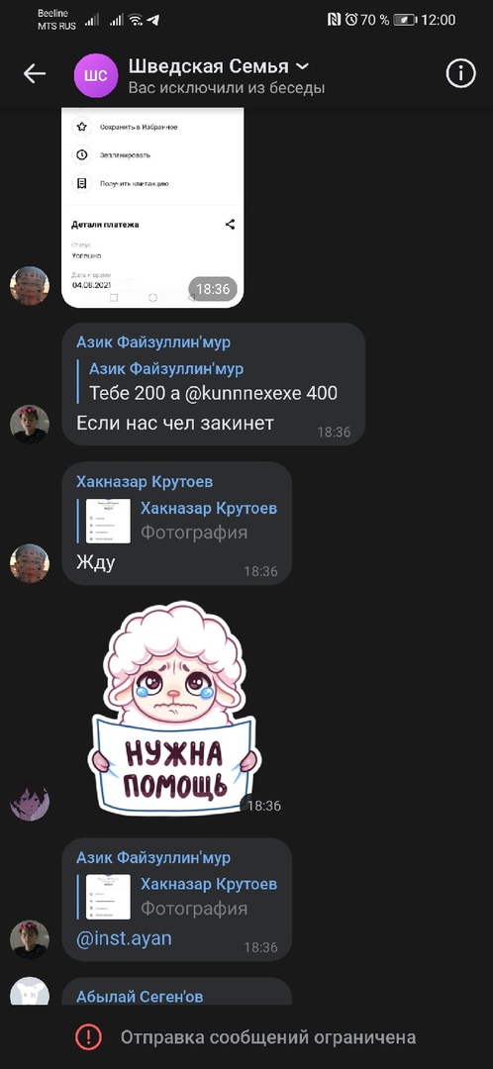Open the payment details screenshot image
This screenshot has height=1069, width=493.
tap(152, 207)
